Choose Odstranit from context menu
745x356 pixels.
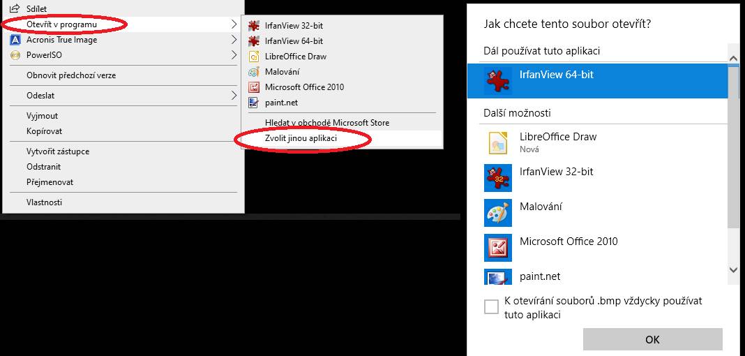coord(123,166)
